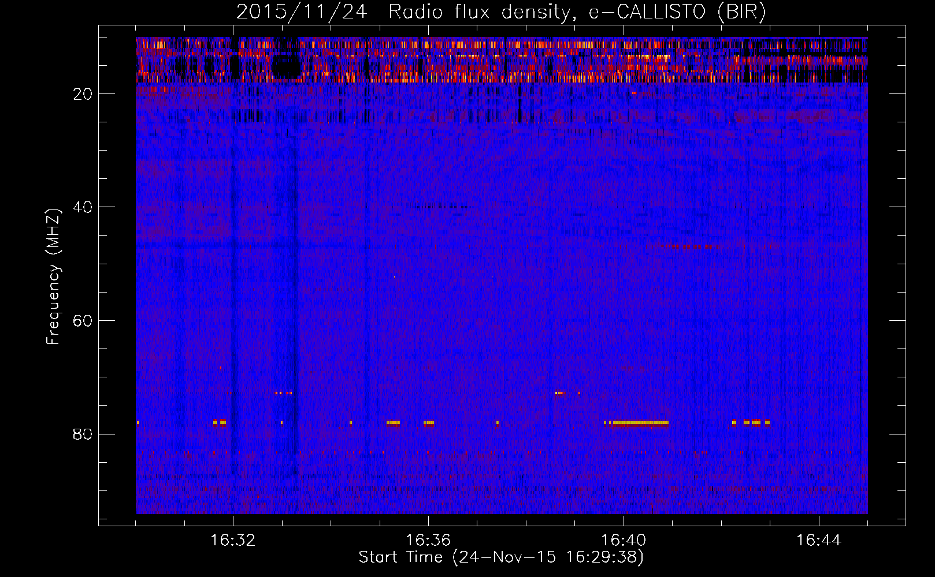The image size is (935, 577).
Task: Click the 20 MHz frequency tick label
Action: (x=83, y=94)
